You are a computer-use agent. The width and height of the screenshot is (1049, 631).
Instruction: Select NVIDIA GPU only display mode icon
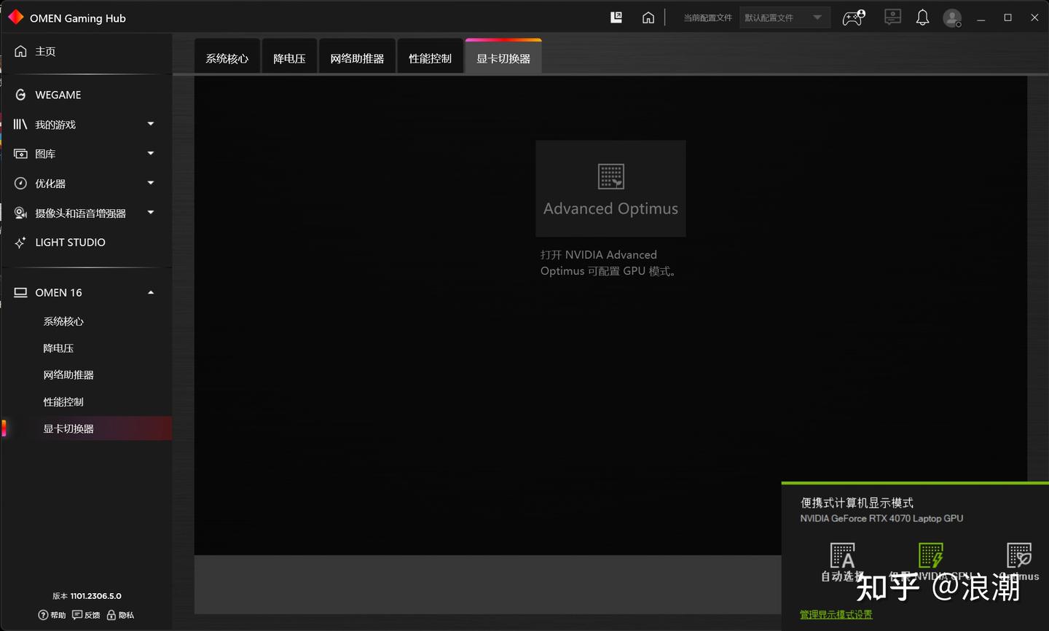pos(931,556)
